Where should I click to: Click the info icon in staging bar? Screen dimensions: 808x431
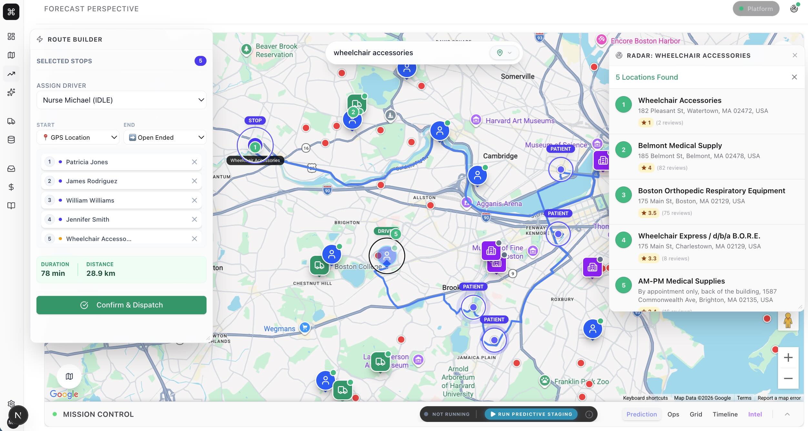pyautogui.click(x=589, y=414)
